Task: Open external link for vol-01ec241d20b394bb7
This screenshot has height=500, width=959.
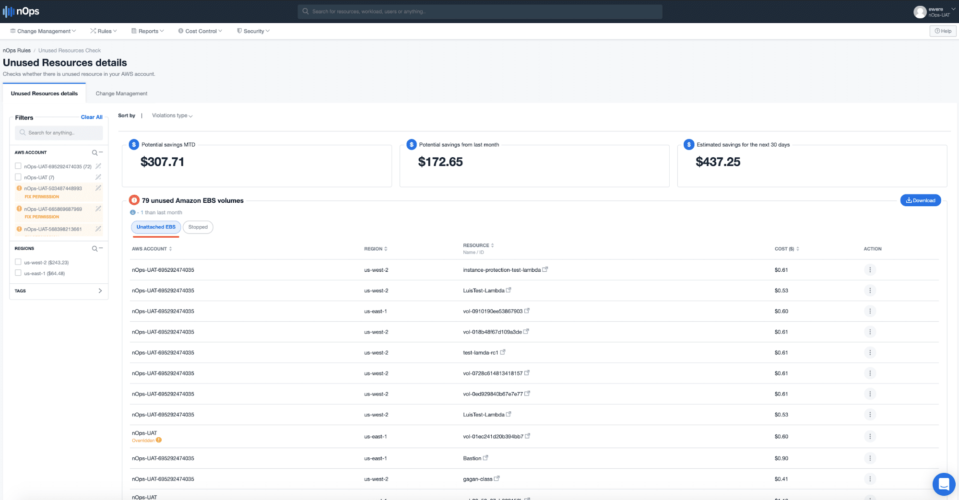Action: click(x=527, y=436)
